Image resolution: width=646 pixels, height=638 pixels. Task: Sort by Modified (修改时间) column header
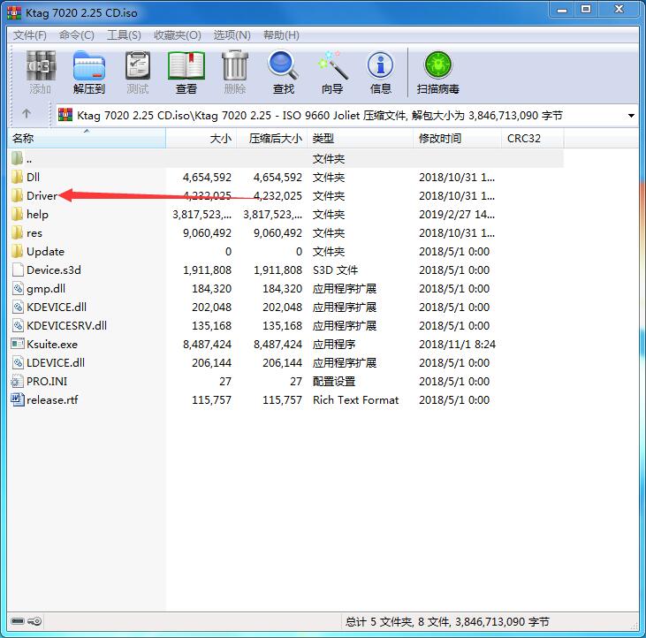[458, 138]
